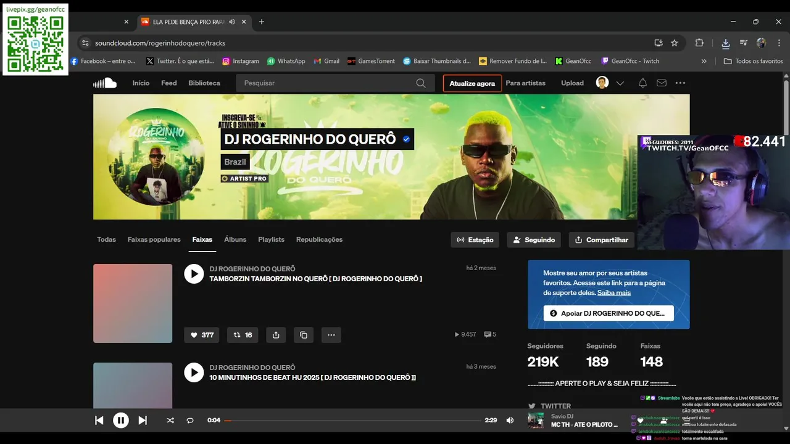The image size is (790, 444).
Task: Select the Faixas tab
Action: click(202, 239)
